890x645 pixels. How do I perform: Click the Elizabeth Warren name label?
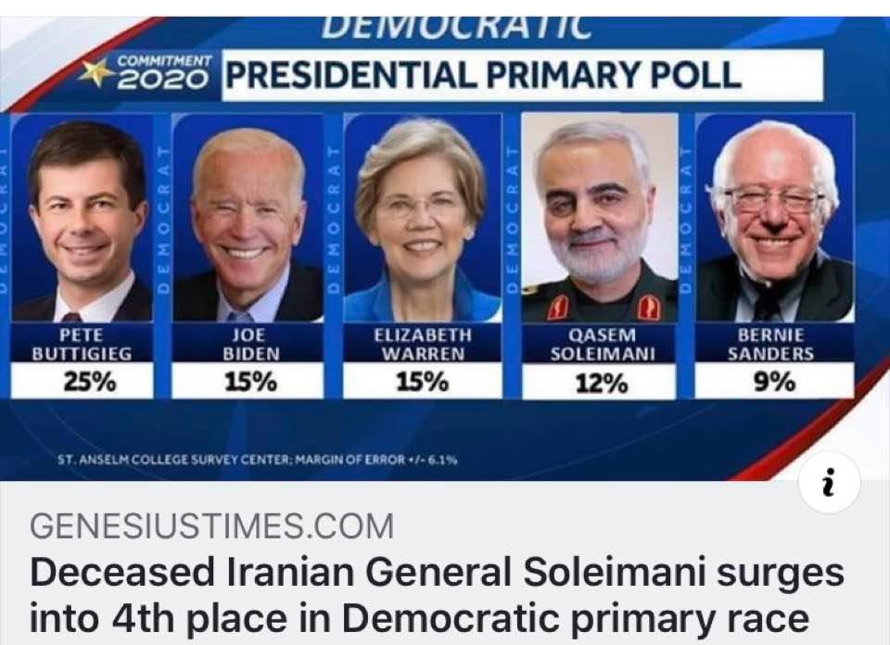pos(423,344)
